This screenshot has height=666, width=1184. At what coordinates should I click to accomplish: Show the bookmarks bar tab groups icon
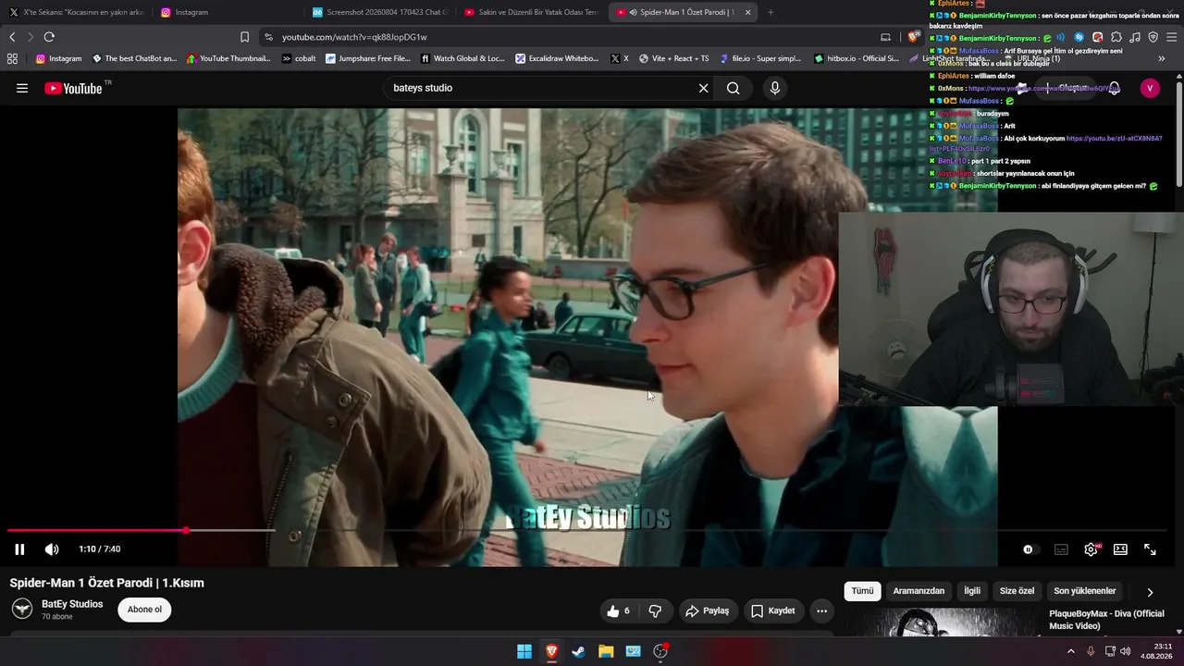(12, 58)
